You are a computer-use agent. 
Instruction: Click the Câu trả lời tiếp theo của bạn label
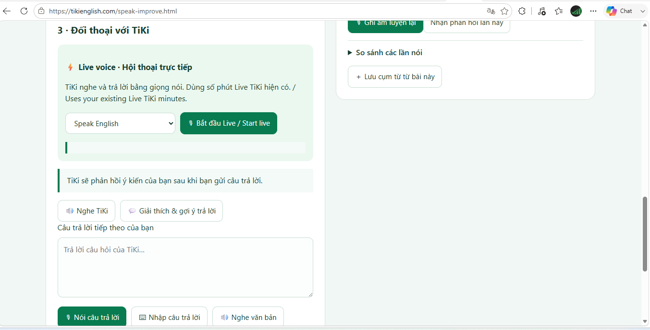[106, 227]
